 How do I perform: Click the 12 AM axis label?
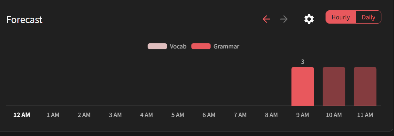(22, 115)
